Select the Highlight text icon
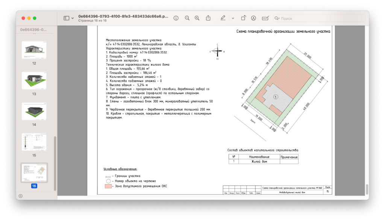 [x=254, y=18]
